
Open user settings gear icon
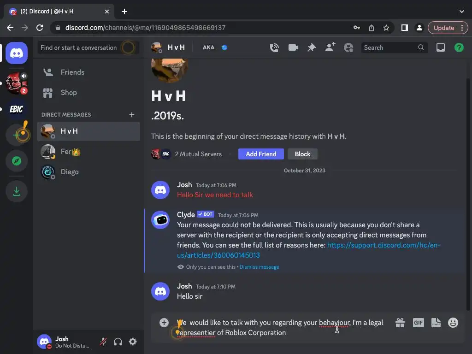coord(133,342)
